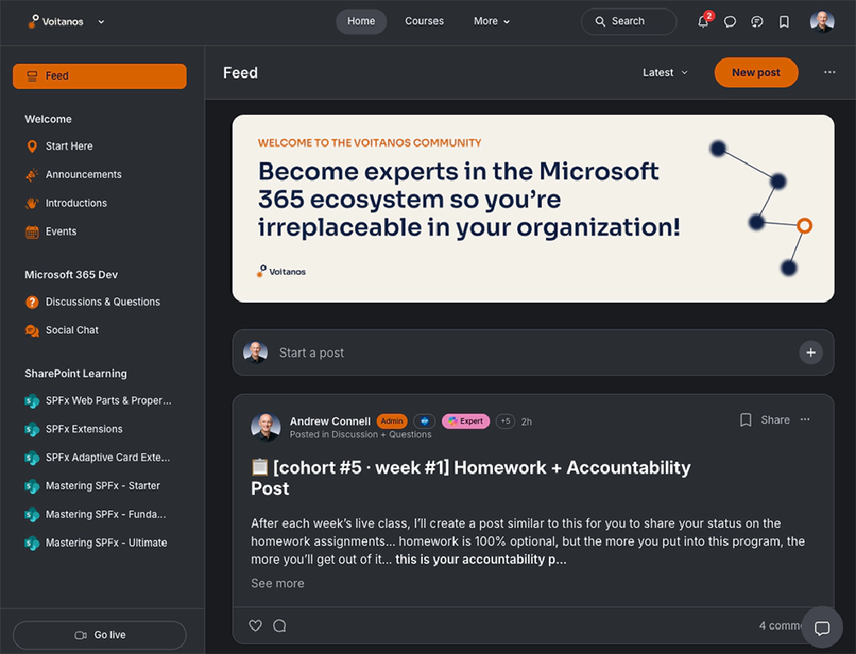The height and width of the screenshot is (654, 856).
Task: Expand the More menu
Action: point(491,21)
